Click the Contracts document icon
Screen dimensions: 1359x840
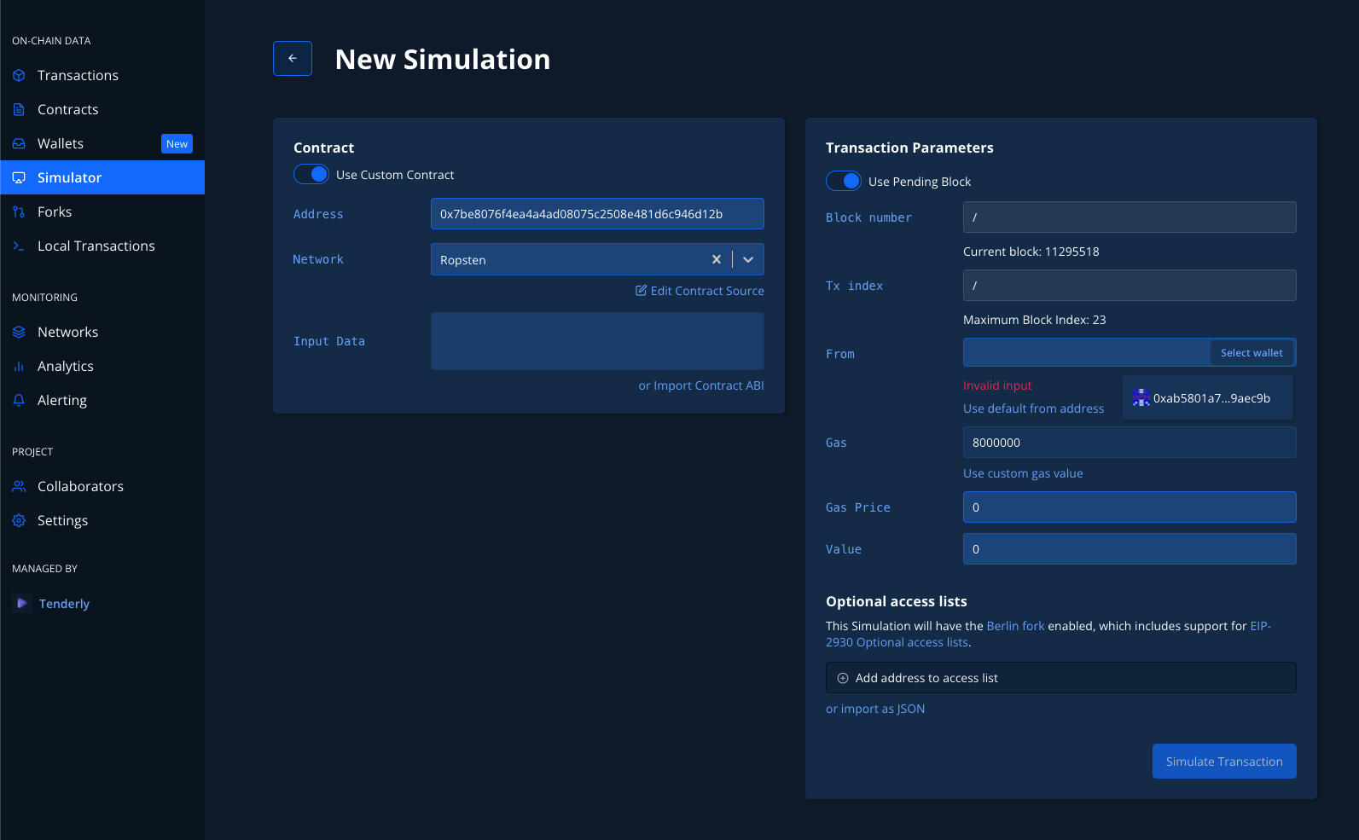coord(19,109)
